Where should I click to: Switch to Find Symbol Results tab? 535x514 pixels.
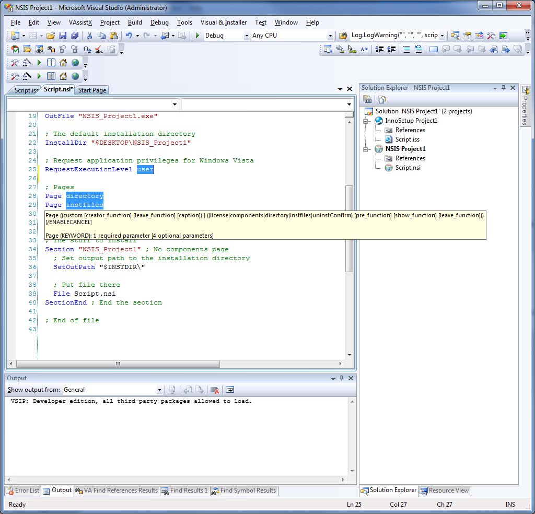pos(243,490)
